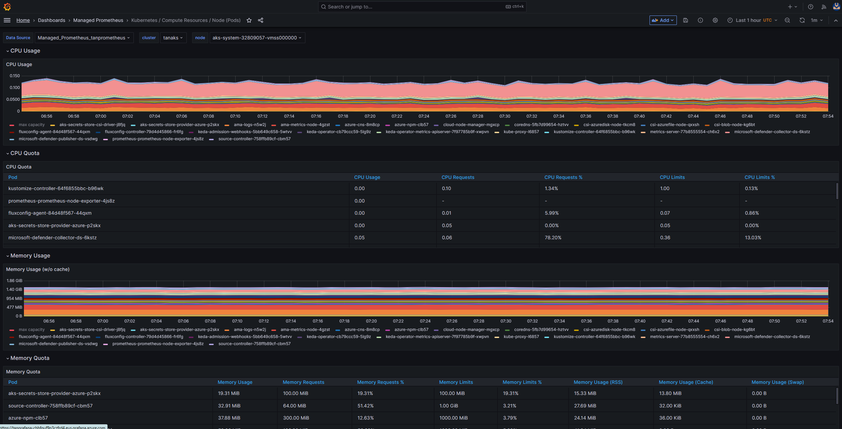Star this dashboard using the star icon
This screenshot has width=842, height=429.
[249, 20]
